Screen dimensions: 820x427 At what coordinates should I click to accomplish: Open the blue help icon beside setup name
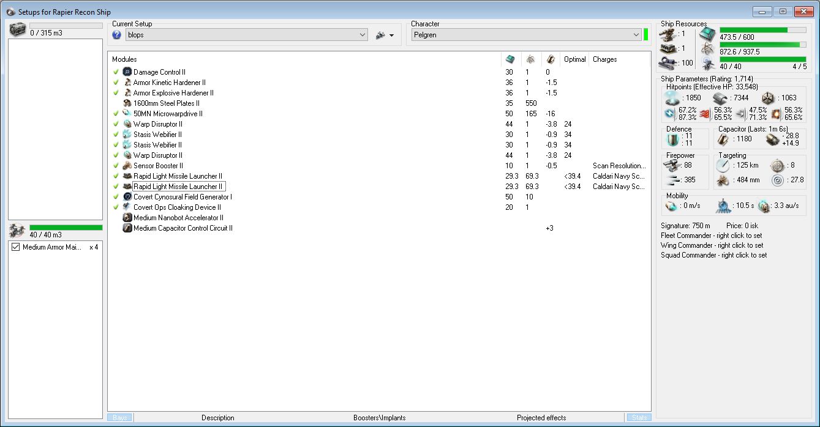click(117, 35)
